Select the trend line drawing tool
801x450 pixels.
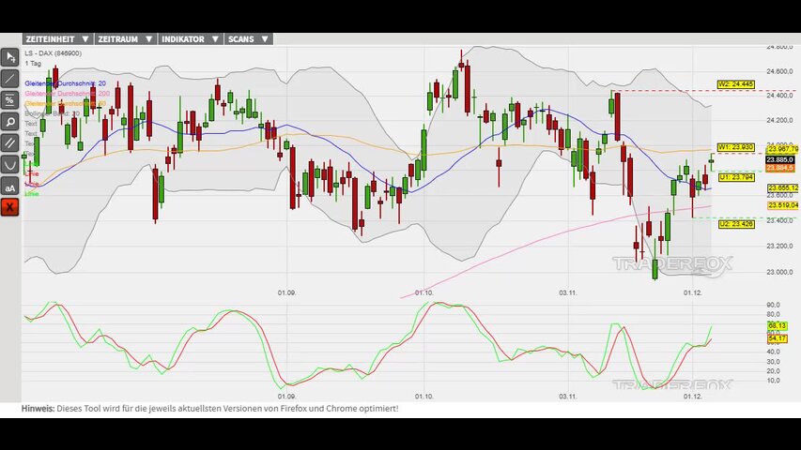pos(10,79)
